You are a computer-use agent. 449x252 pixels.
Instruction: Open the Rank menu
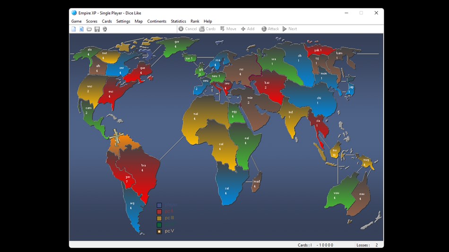tap(195, 21)
